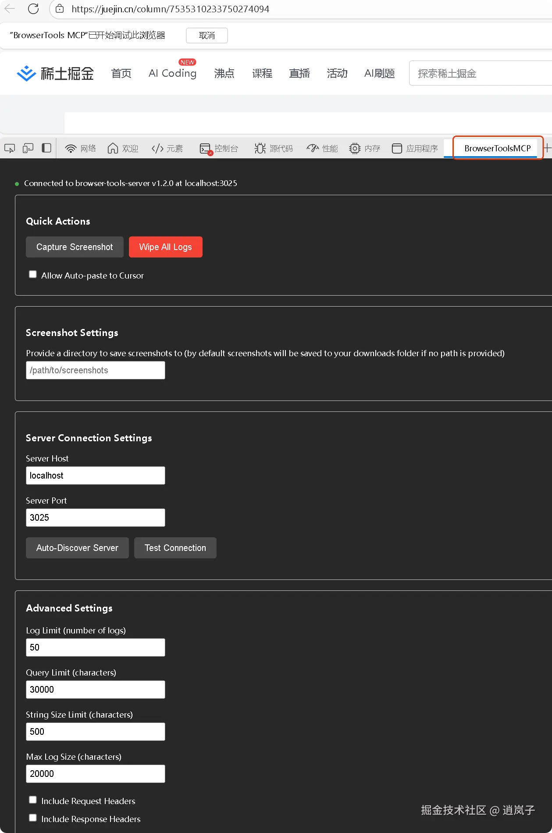
Task: Click the Advanced Settings heading
Action: coord(69,608)
